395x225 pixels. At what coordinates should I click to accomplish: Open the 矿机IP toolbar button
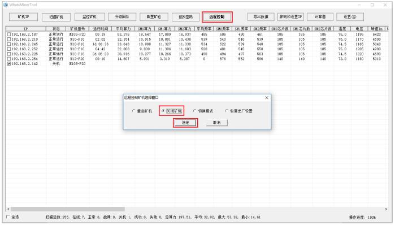[x=23, y=17]
